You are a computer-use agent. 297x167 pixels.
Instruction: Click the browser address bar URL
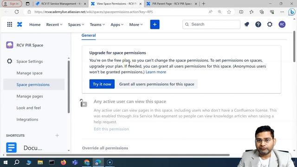[x=94, y=12]
